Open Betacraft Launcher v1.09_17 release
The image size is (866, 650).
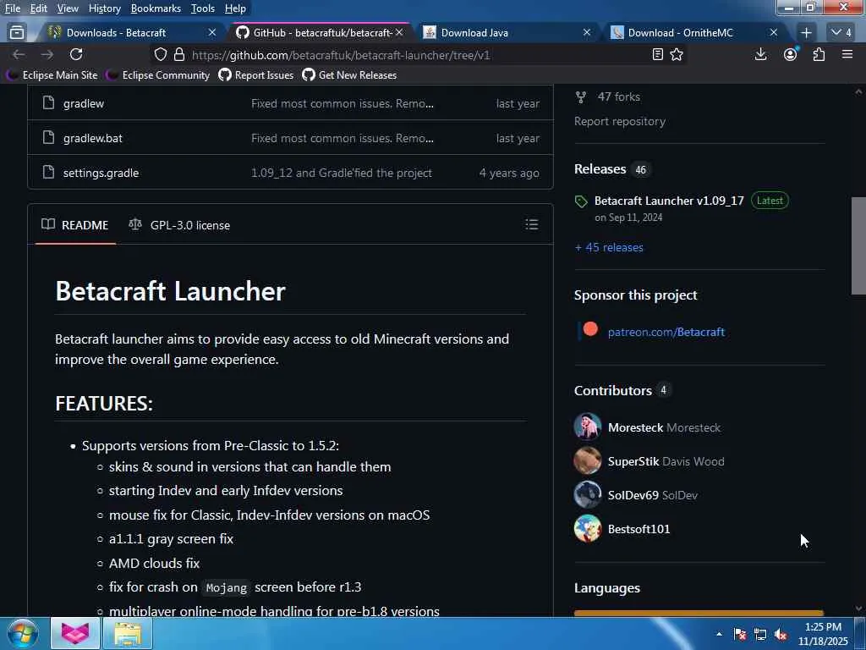(669, 201)
